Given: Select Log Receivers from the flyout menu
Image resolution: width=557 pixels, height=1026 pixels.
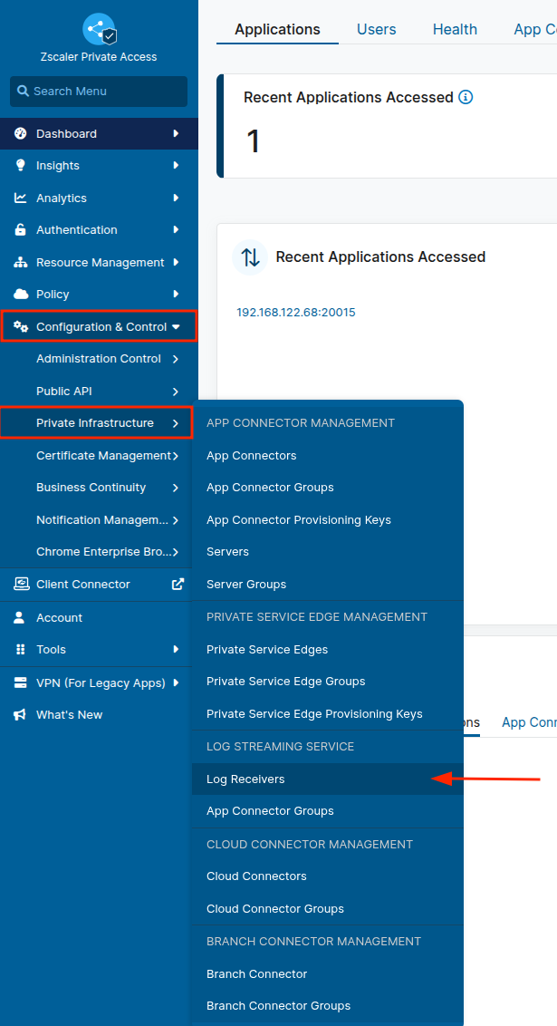Looking at the screenshot, I should (x=245, y=779).
